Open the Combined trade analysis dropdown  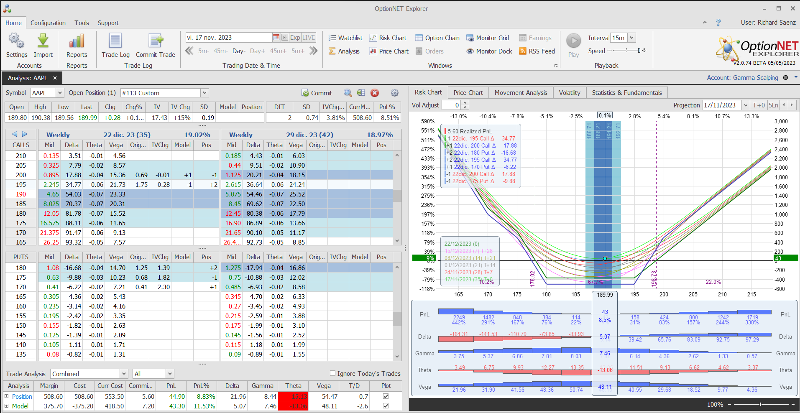pyautogui.click(x=124, y=374)
